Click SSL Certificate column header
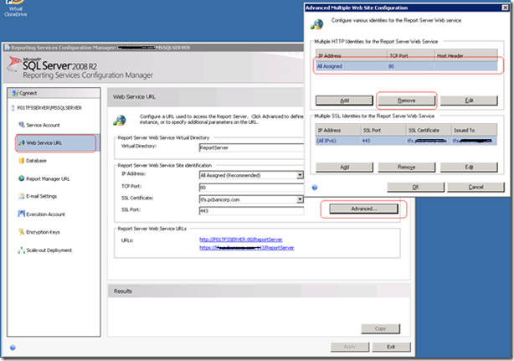The width and height of the screenshot is (514, 361). (x=429, y=130)
